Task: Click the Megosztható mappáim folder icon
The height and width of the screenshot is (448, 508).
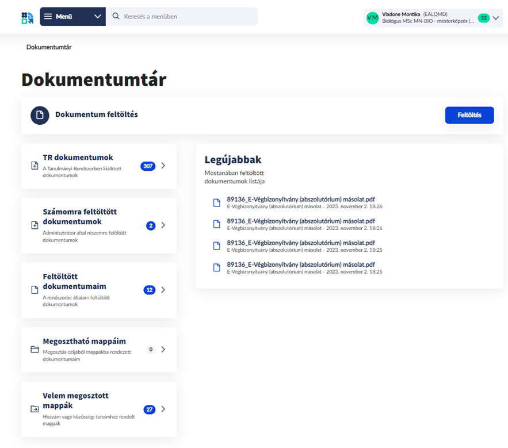Action: [x=35, y=349]
